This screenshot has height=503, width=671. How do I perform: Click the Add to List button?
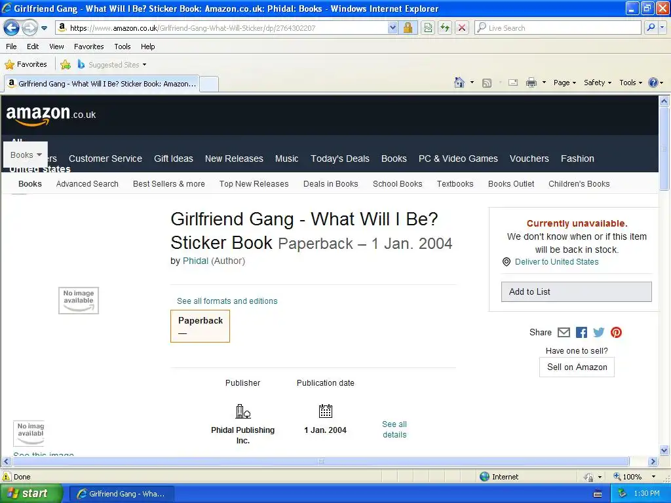click(x=577, y=291)
